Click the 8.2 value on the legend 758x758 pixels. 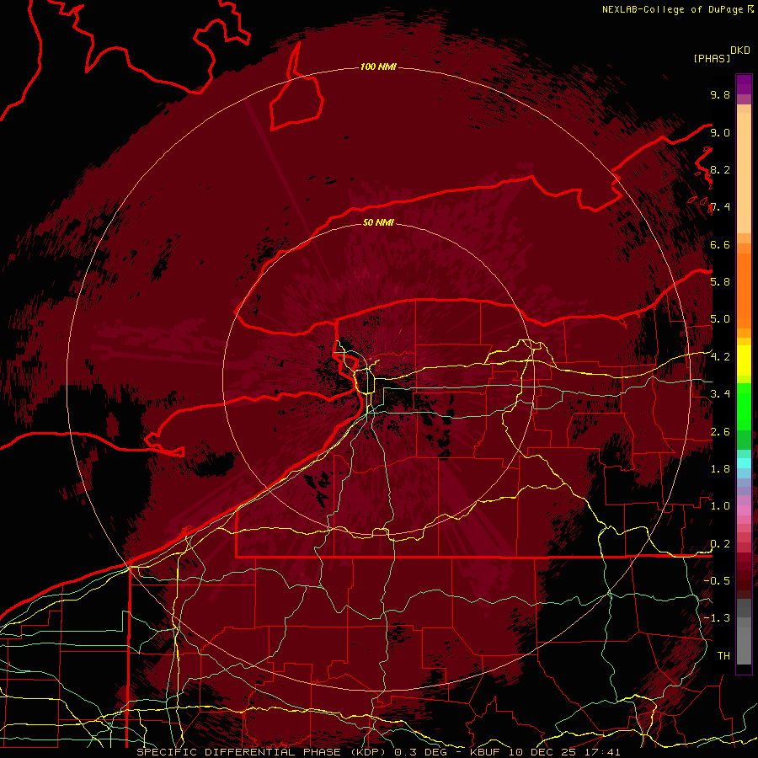pos(720,169)
